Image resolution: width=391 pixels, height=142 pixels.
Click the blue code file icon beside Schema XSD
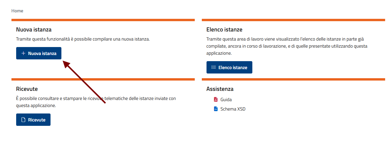(216, 109)
